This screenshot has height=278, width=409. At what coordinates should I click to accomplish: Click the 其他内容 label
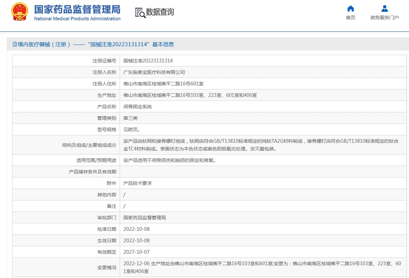[107, 195]
